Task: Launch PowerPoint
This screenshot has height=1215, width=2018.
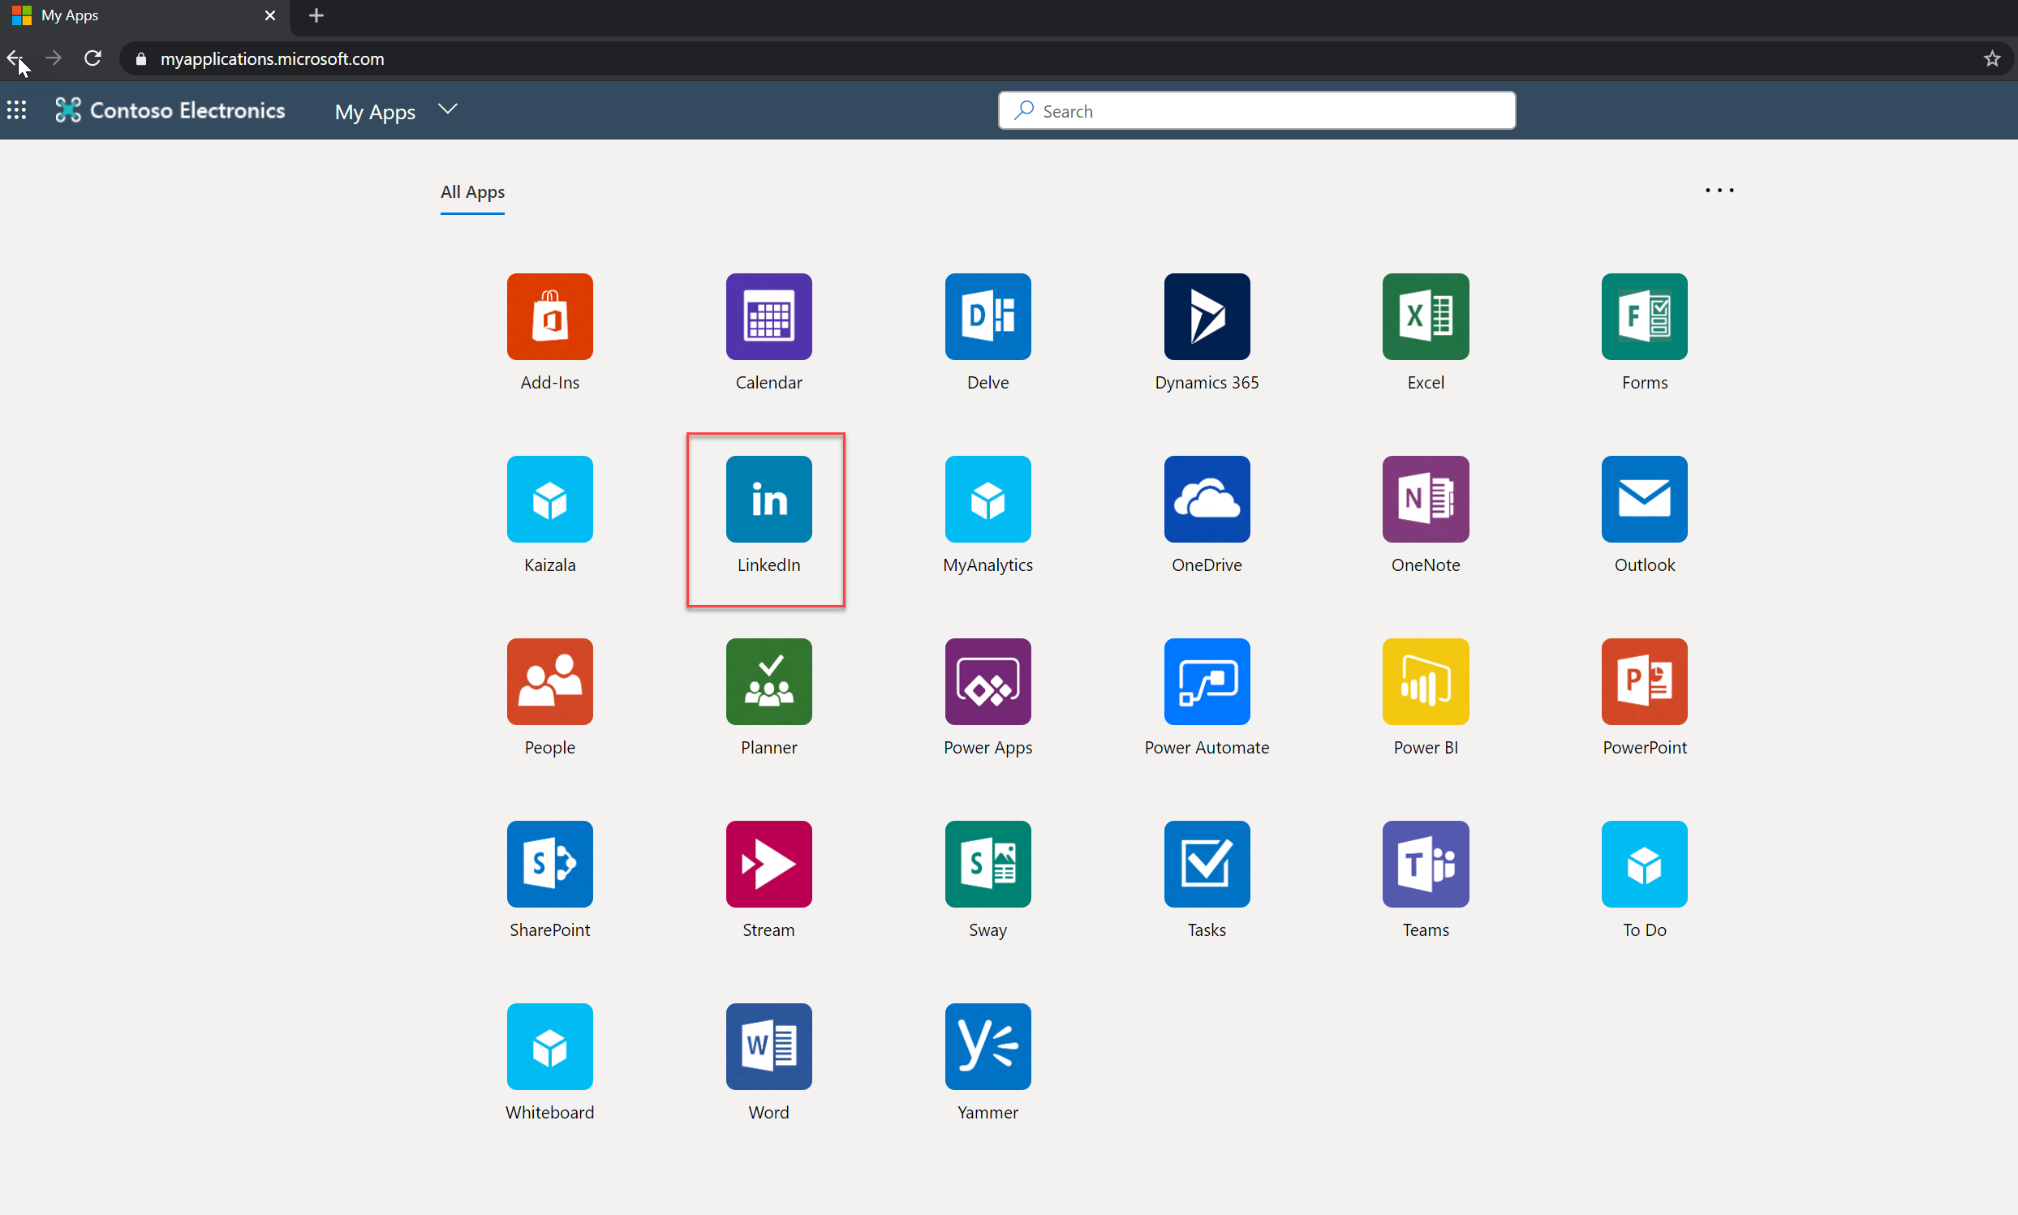Action: 1644,681
